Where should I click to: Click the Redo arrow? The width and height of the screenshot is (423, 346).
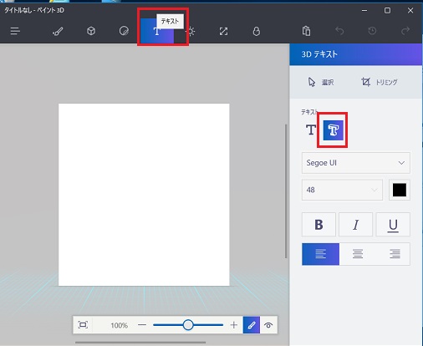pos(405,31)
